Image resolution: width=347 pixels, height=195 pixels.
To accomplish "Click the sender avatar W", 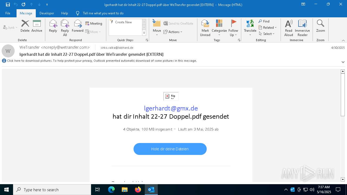I will pyautogui.click(x=8, y=51).
